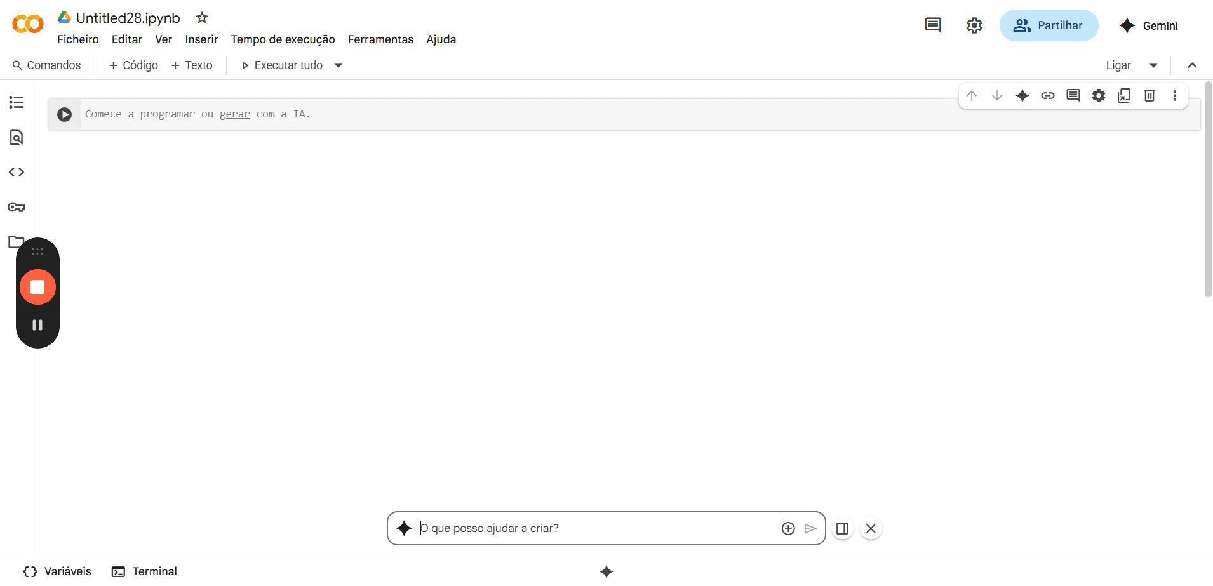This screenshot has height=586, width=1213.
Task: Add a comment to the cell
Action: pos(1073,96)
